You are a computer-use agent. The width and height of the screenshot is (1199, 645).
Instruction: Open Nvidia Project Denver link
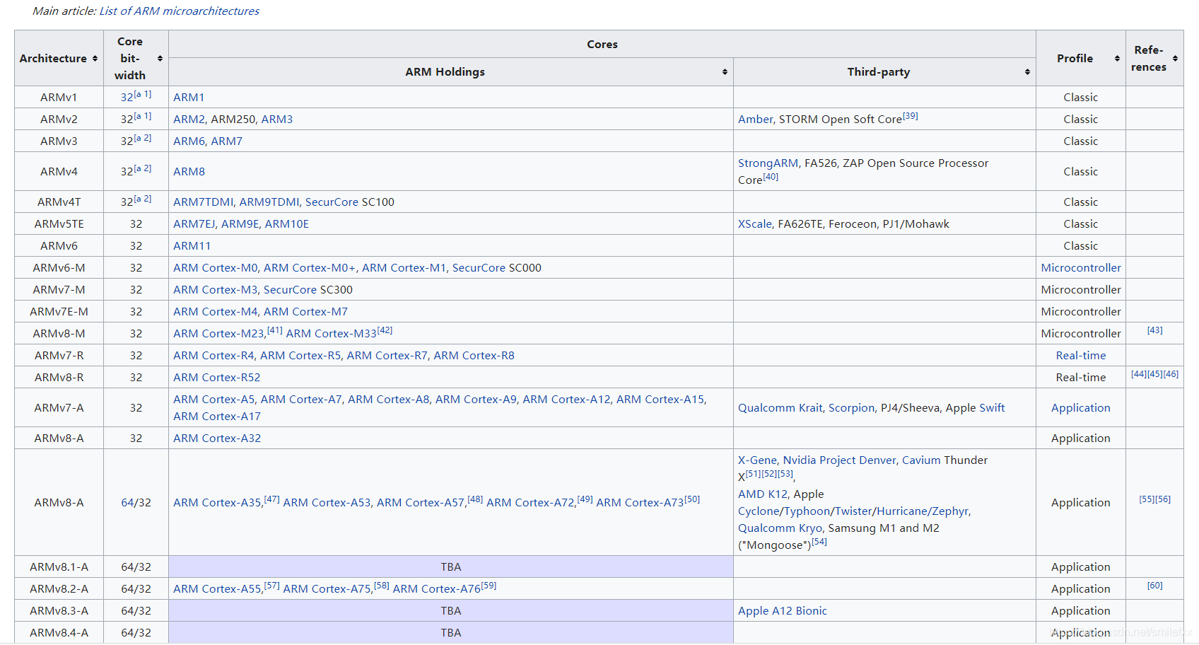click(839, 460)
